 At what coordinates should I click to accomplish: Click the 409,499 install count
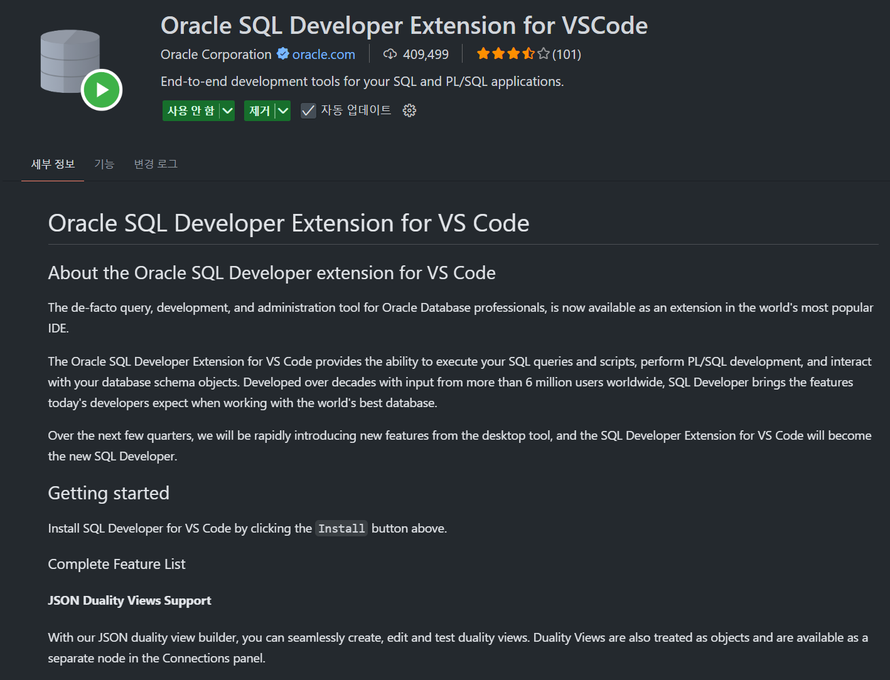pyautogui.click(x=426, y=55)
